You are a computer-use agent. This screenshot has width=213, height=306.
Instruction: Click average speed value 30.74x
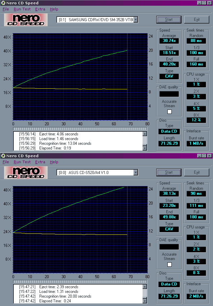point(169,41)
